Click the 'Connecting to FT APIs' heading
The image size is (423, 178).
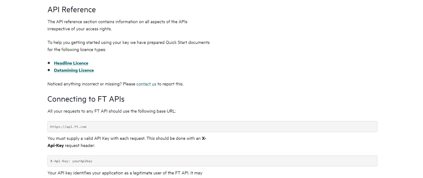click(86, 99)
